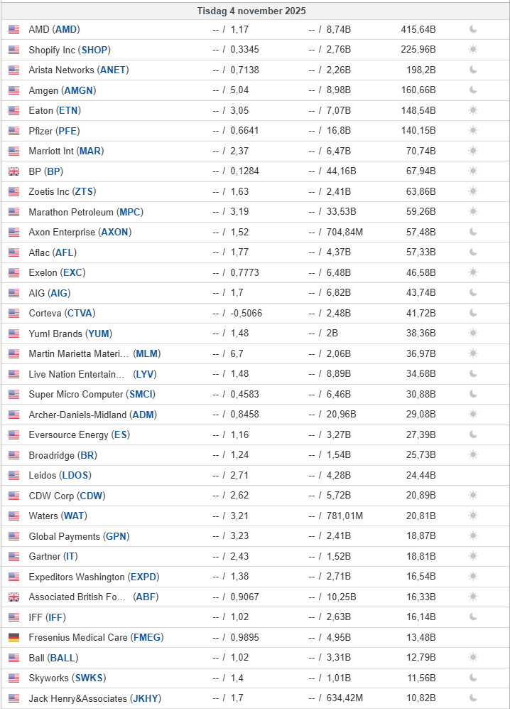510x709 pixels.
Task: Click the German flag beside Fresenius Medical Care
Action: [x=14, y=637]
